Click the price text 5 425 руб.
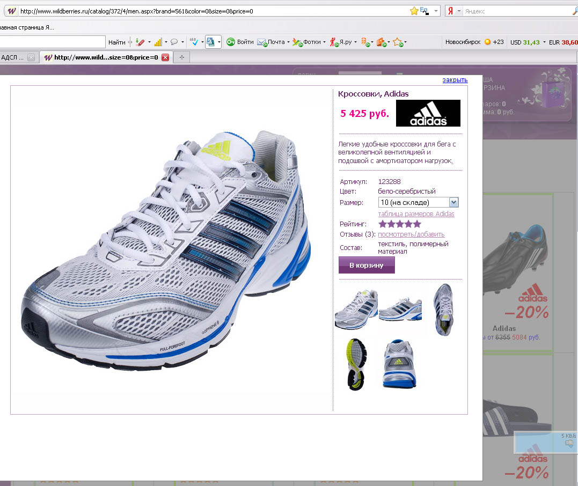Image resolution: width=578 pixels, height=486 pixels. [x=364, y=114]
